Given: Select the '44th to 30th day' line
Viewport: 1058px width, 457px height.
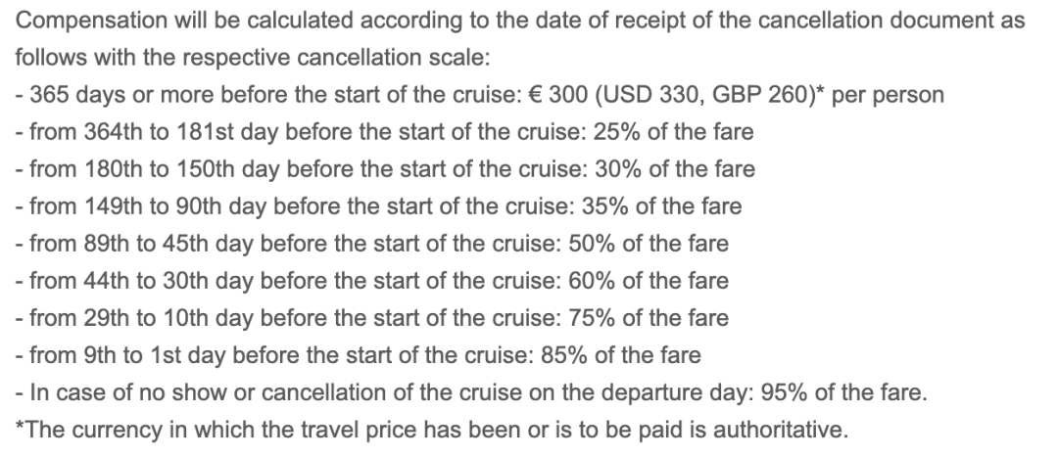Looking at the screenshot, I should tap(372, 281).
